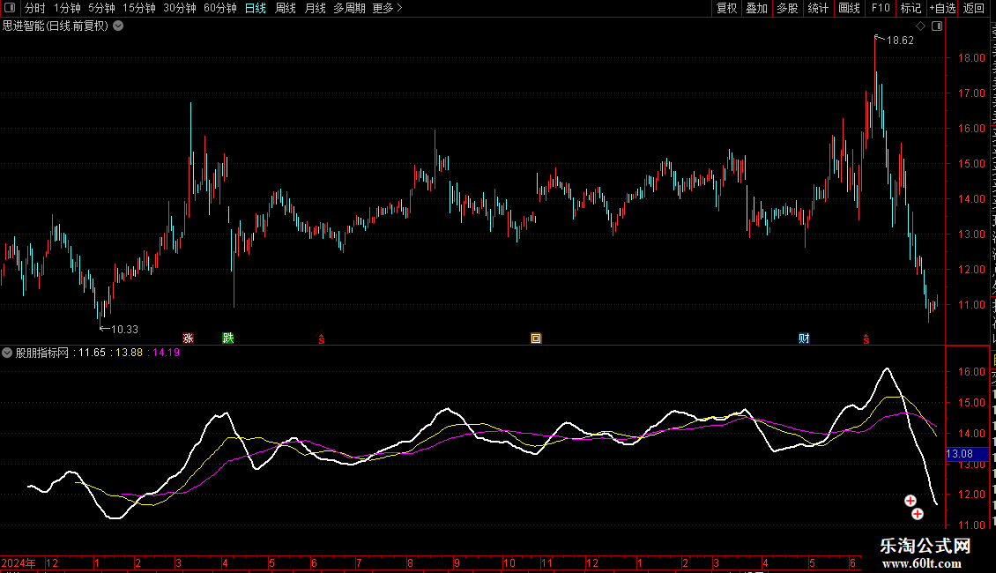Expand dropdown next to 思进智能 title
Viewport: 996px width, 573px height.
tap(118, 26)
